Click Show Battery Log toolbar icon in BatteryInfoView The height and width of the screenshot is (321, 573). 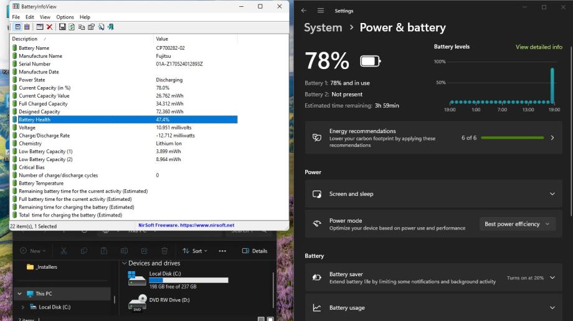[27, 27]
